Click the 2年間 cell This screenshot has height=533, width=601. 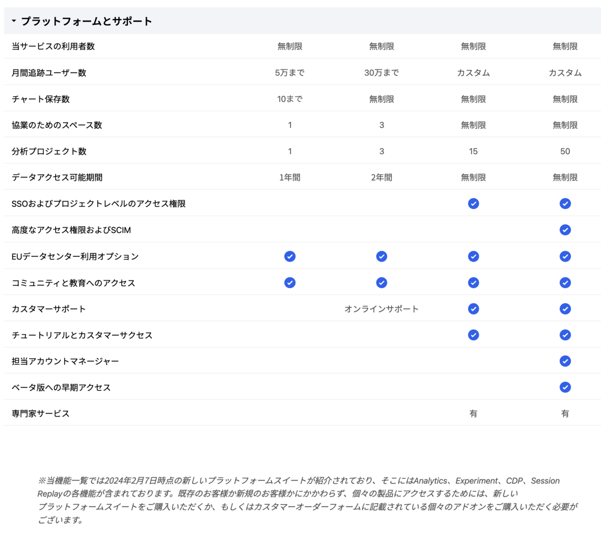(x=382, y=177)
